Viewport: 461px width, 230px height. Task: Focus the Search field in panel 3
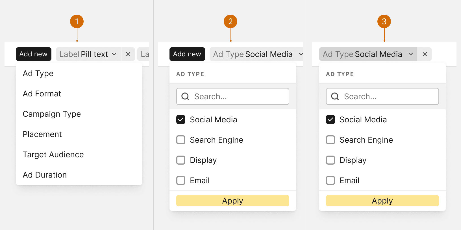click(382, 96)
